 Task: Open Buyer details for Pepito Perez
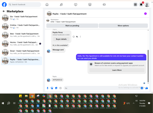tap(61, 39)
